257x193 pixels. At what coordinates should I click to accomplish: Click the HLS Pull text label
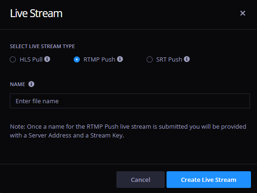(x=31, y=60)
